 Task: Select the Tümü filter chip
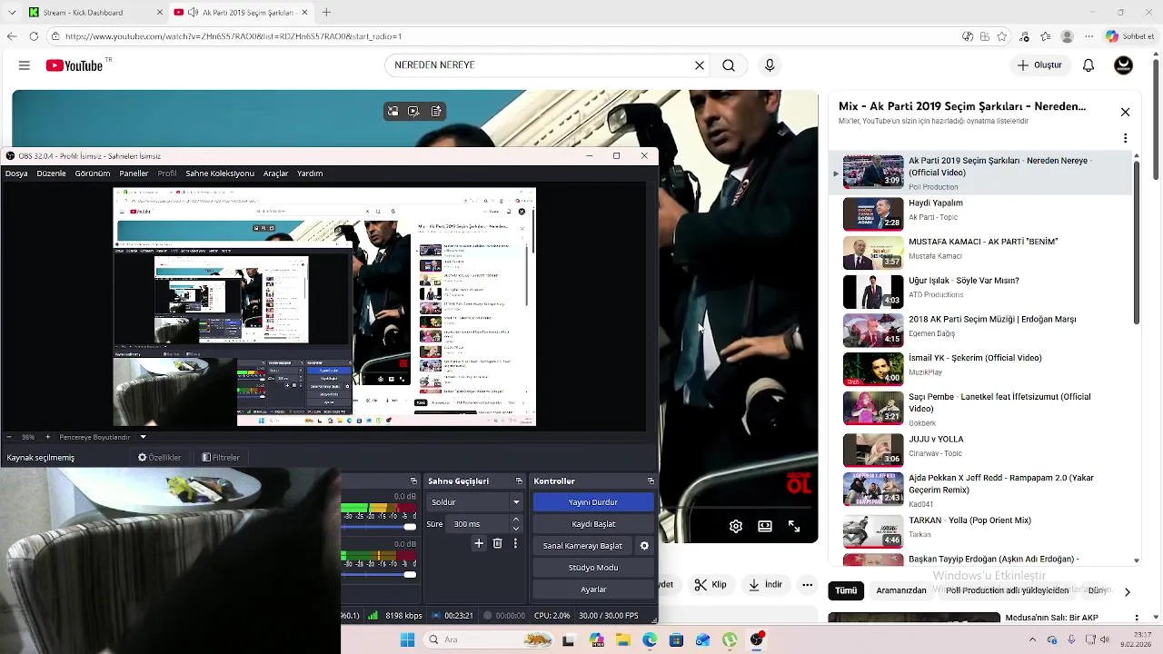[846, 590]
